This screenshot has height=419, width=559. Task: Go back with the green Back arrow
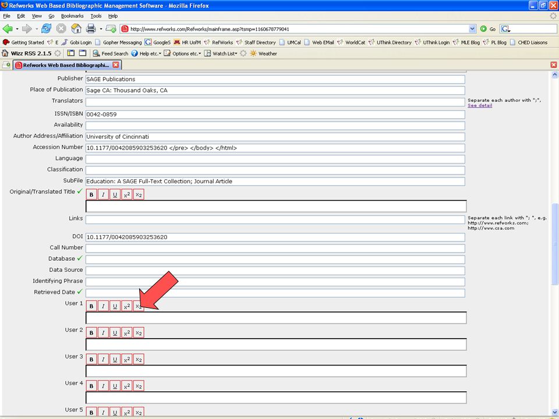pos(7,29)
